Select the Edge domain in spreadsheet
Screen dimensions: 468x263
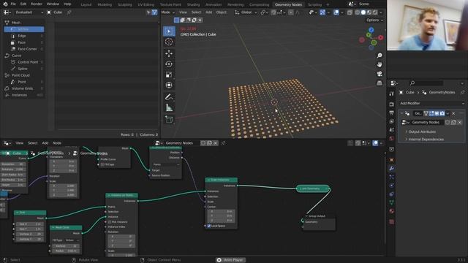click(24, 36)
